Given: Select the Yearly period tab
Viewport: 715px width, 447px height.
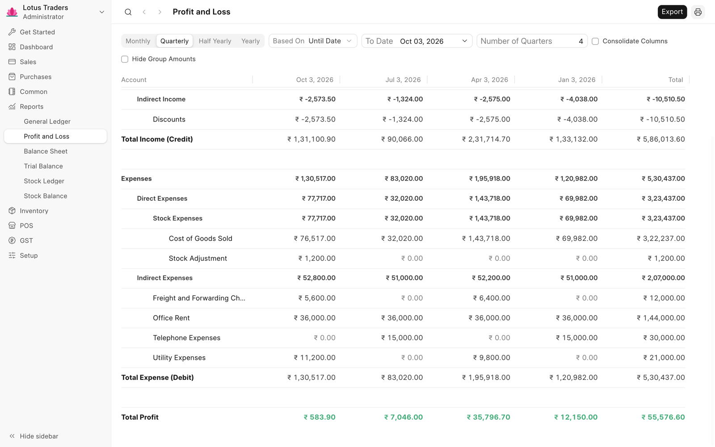Looking at the screenshot, I should point(250,41).
